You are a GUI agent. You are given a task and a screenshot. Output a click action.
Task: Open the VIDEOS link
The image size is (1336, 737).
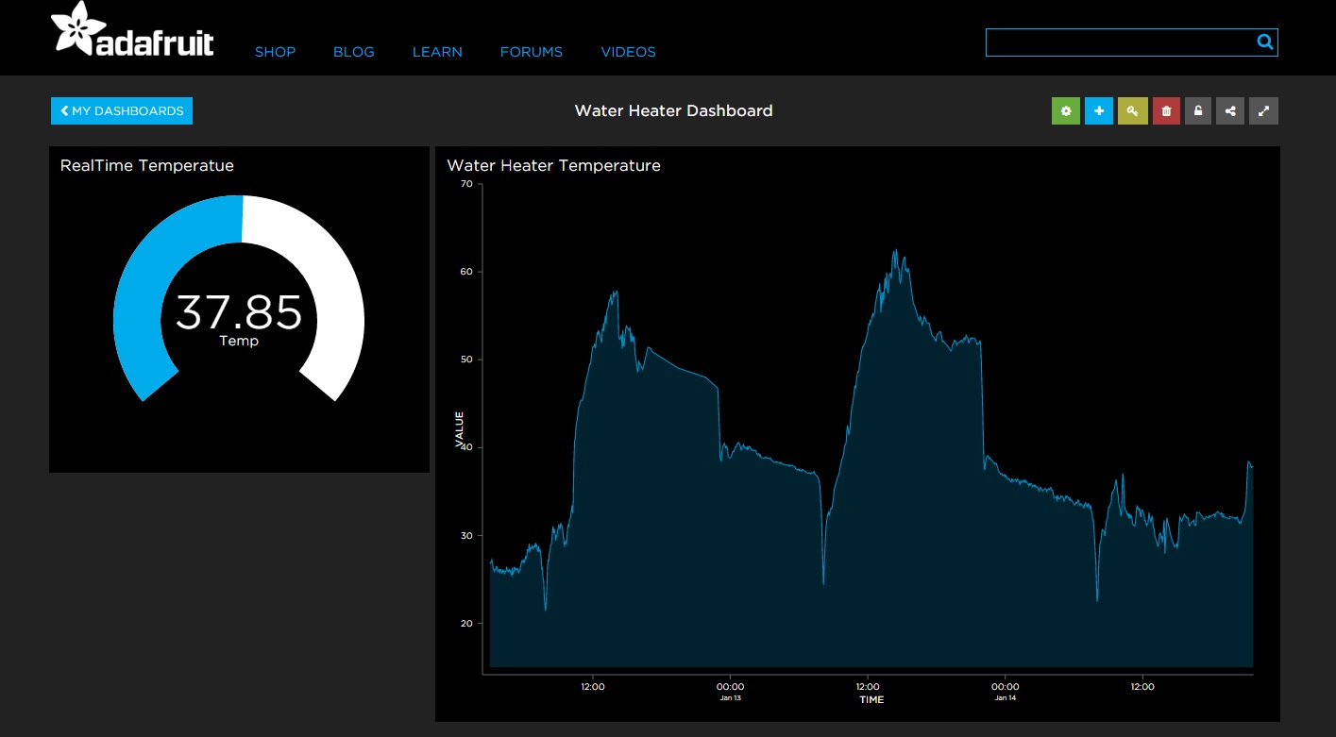(x=628, y=52)
